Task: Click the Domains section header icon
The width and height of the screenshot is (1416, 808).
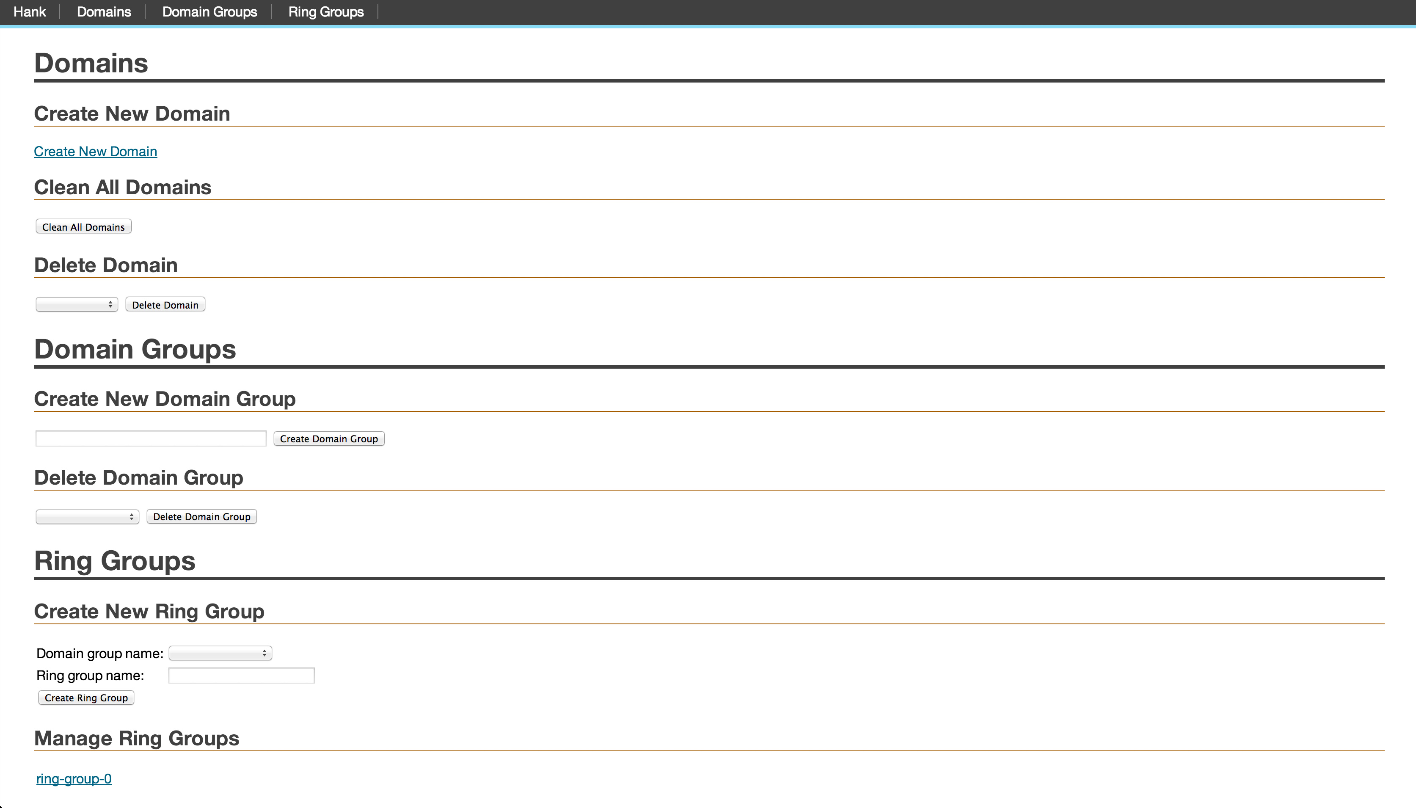Action: [91, 62]
